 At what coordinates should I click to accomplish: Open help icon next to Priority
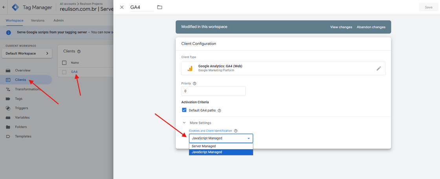(x=195, y=83)
